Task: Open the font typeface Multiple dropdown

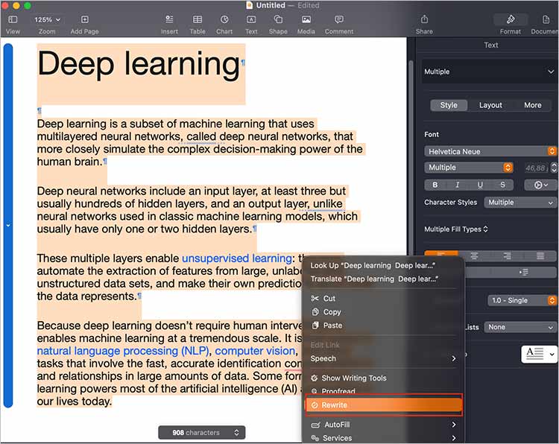Action: (x=469, y=168)
